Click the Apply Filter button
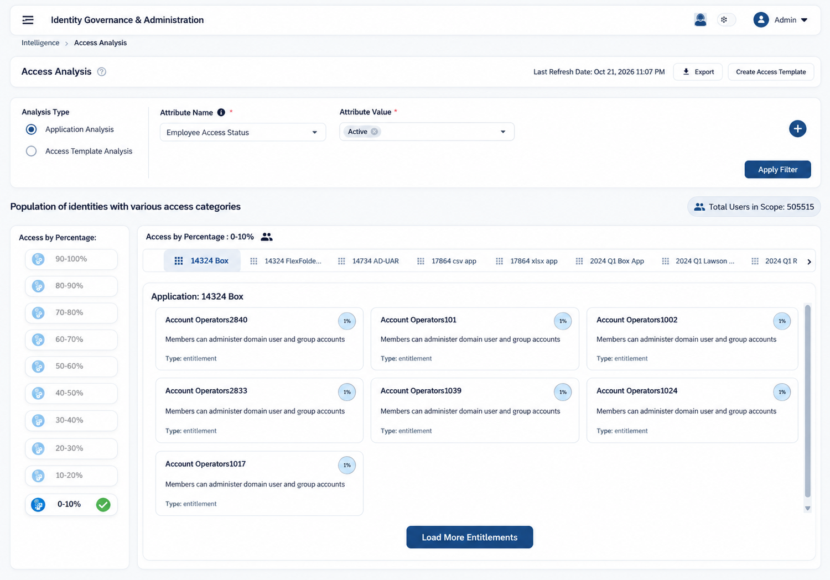This screenshot has height=580, width=830. (x=777, y=170)
